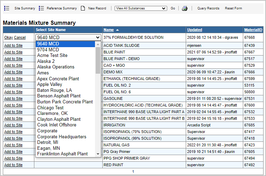Click page number 1 in table footer
266x176 pixels.
(x=133, y=171)
